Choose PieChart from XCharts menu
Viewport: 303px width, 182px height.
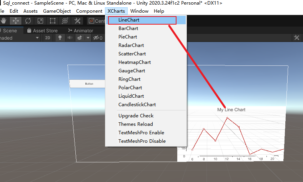pos(146,37)
